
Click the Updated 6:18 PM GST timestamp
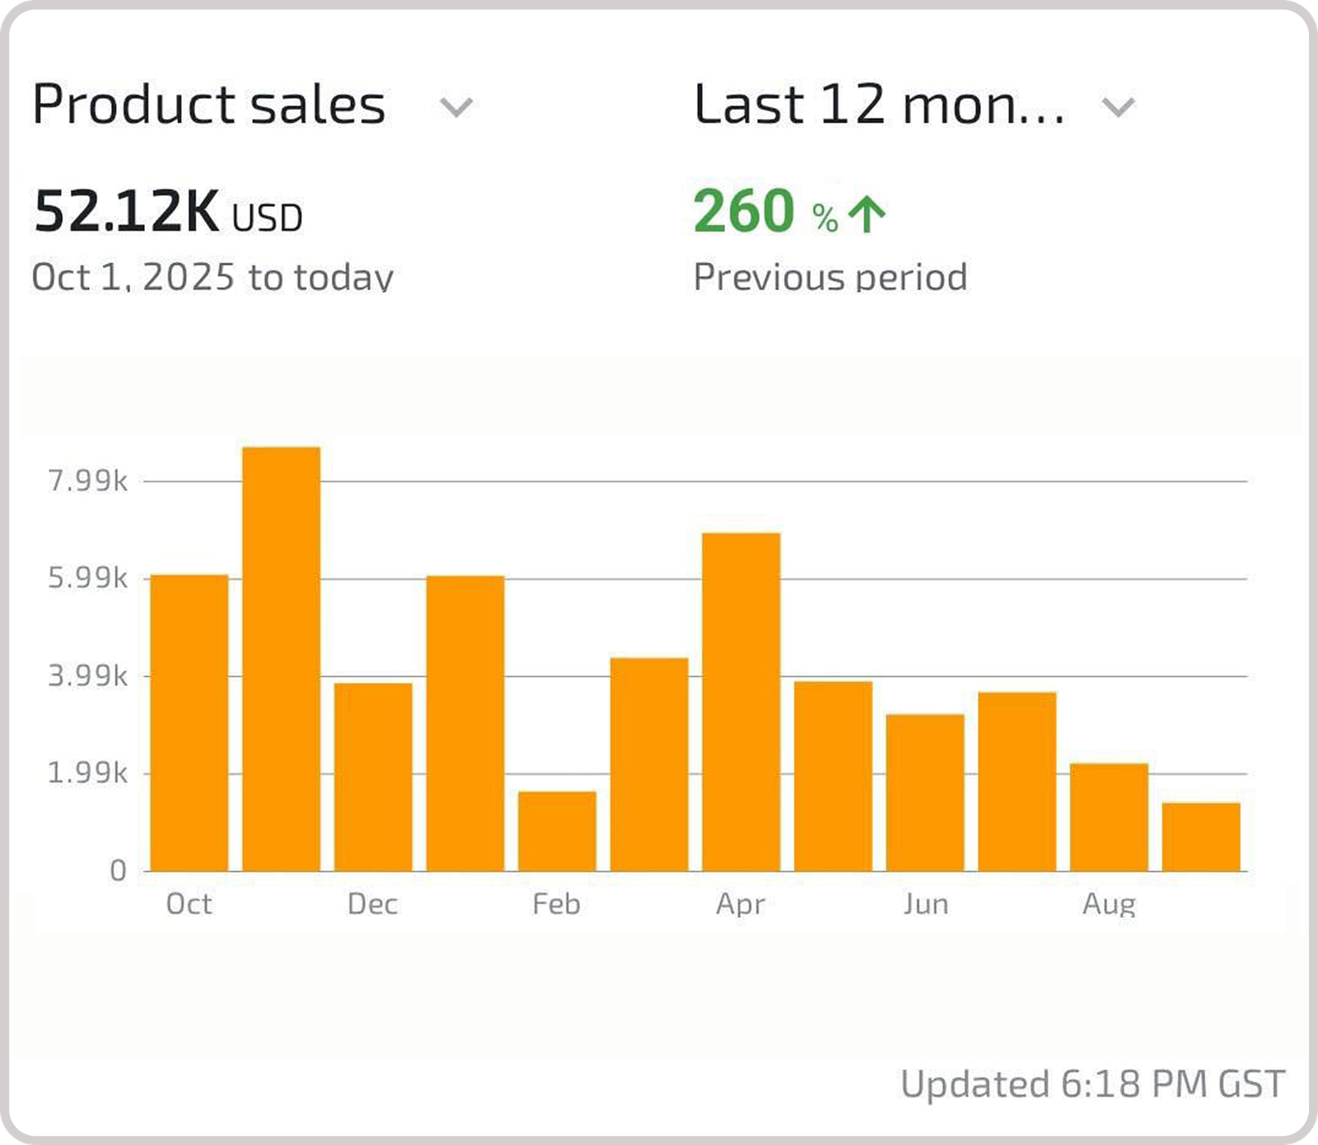tap(1092, 1084)
